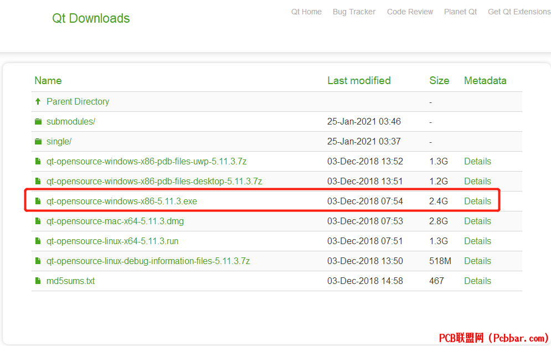Go to Code Review in top navigation
The height and width of the screenshot is (346, 551).
coord(410,12)
